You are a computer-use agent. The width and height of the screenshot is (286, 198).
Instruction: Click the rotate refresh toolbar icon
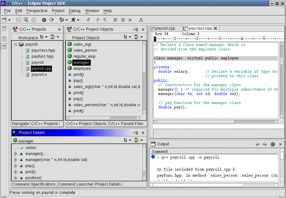52,20
